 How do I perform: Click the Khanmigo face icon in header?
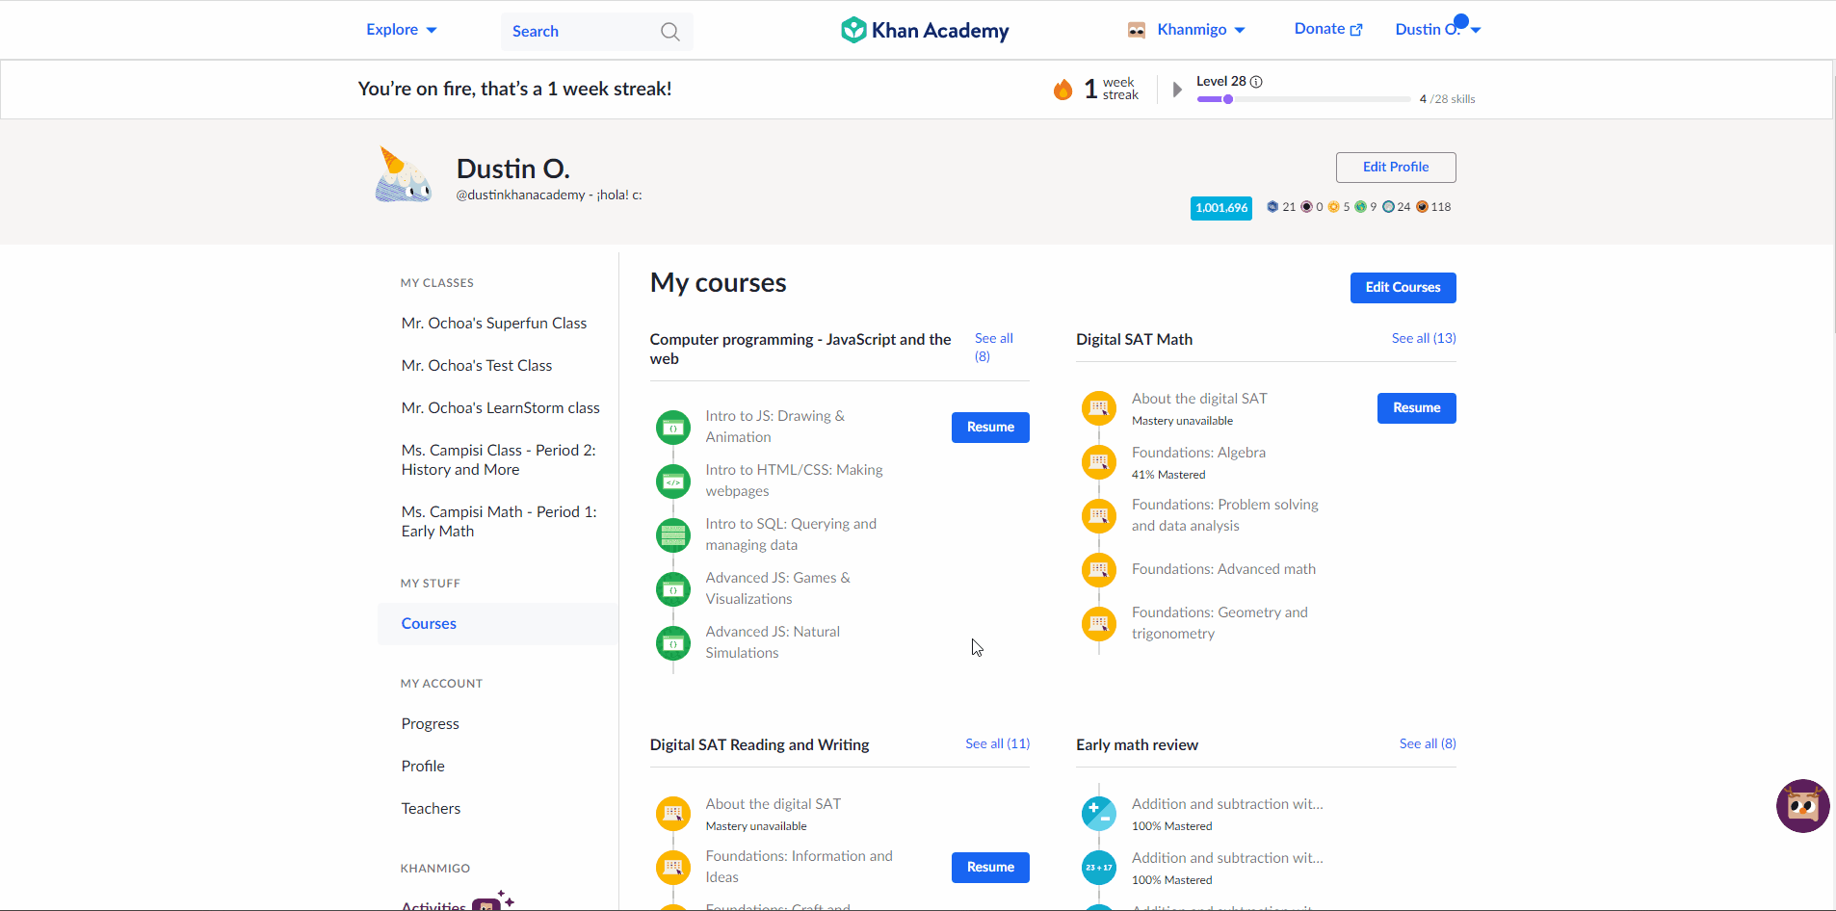(x=1137, y=30)
